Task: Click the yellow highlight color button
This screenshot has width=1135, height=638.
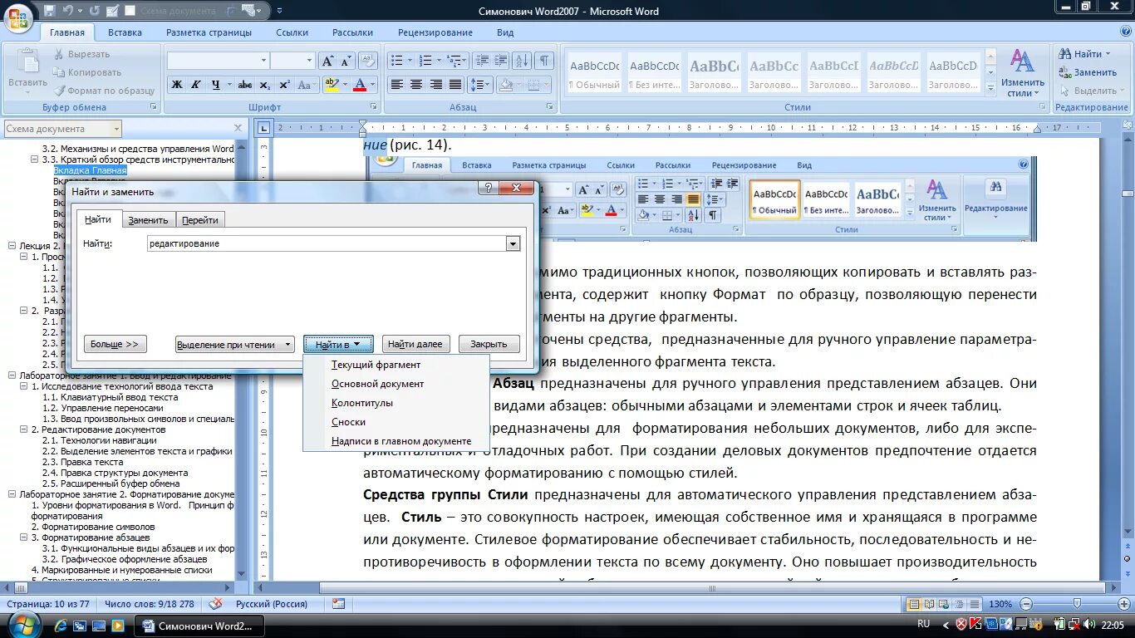Action: 331,85
